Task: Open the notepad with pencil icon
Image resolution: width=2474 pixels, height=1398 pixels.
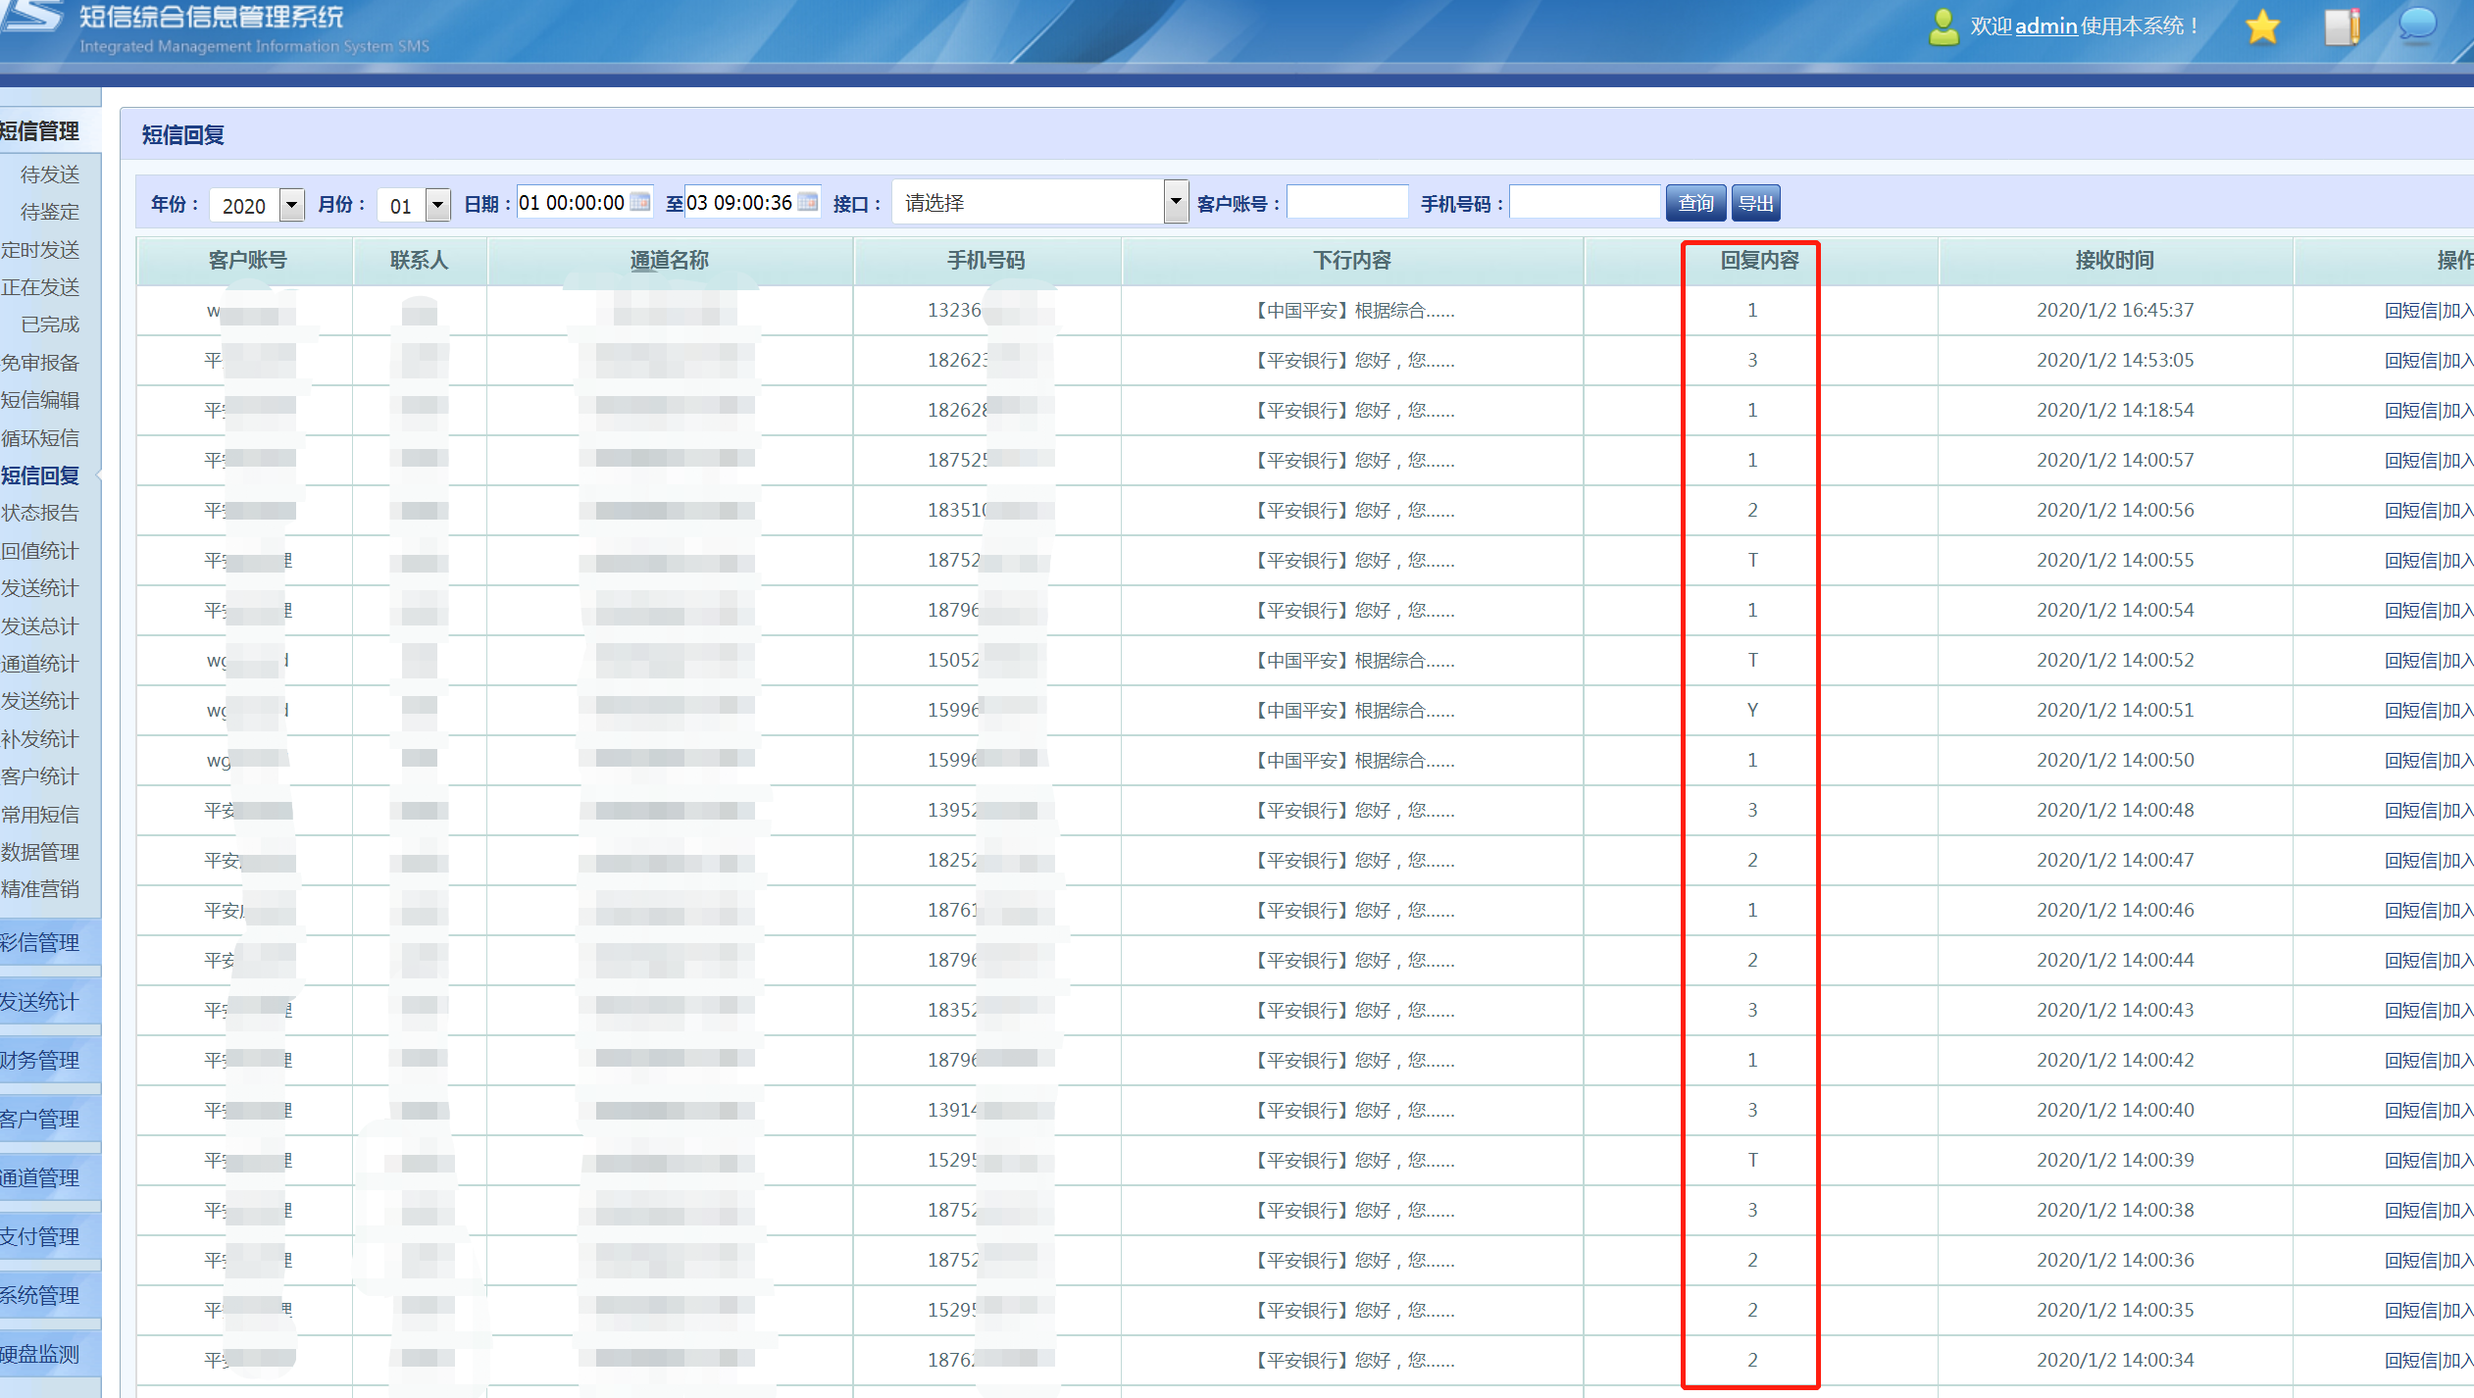Action: [2342, 26]
